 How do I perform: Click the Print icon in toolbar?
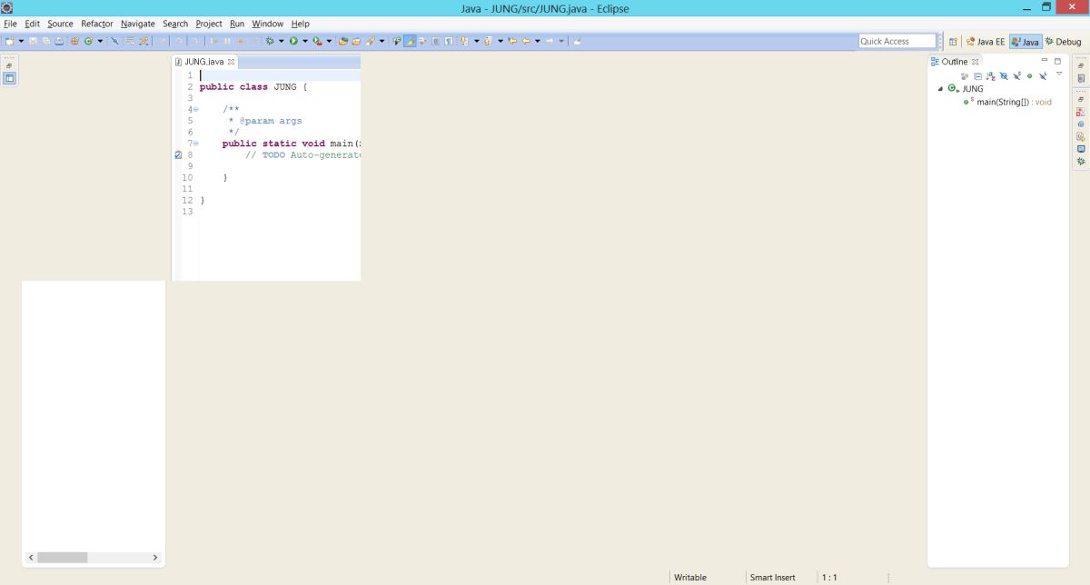pos(59,41)
